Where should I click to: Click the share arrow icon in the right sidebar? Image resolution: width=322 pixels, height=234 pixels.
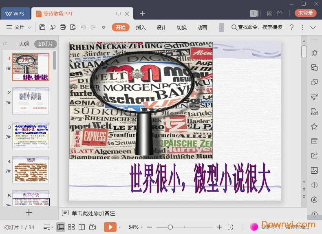[x=314, y=155]
